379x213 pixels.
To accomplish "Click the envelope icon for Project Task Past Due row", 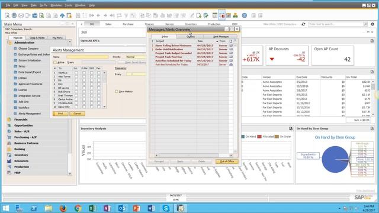I will tap(231, 57).
